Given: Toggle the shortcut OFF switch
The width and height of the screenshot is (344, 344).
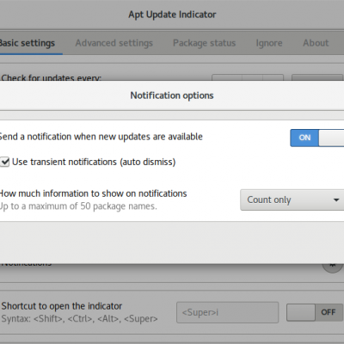Looking at the screenshot, I should tap(315, 312).
